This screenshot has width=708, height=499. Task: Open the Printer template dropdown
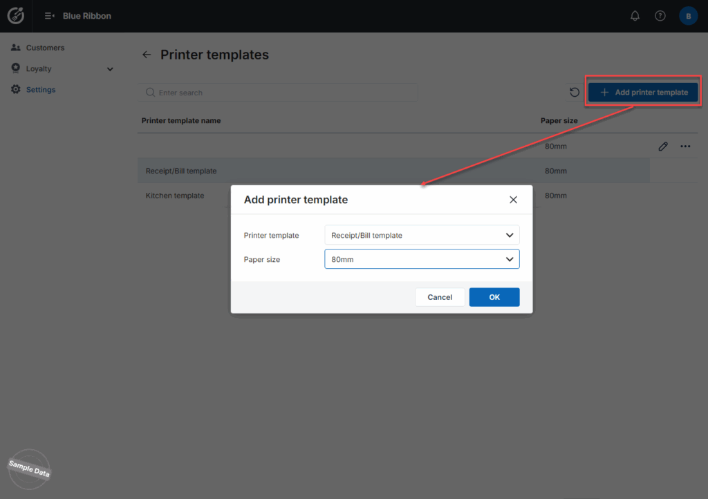[x=422, y=235]
